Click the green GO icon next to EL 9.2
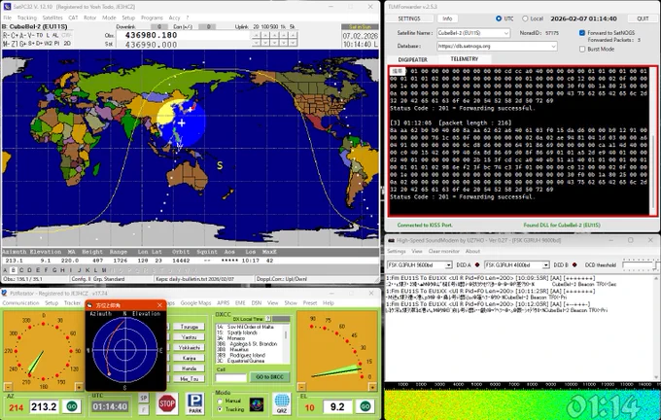The image size is (661, 420). (365, 406)
